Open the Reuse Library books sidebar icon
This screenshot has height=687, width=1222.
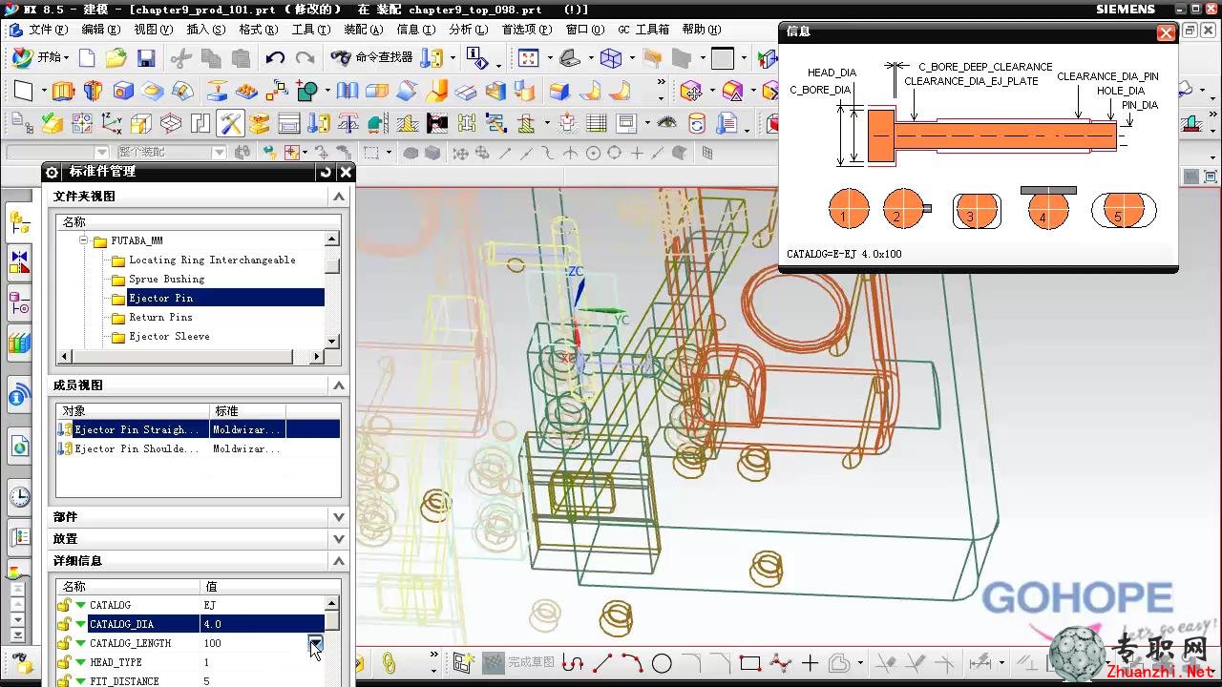(19, 341)
